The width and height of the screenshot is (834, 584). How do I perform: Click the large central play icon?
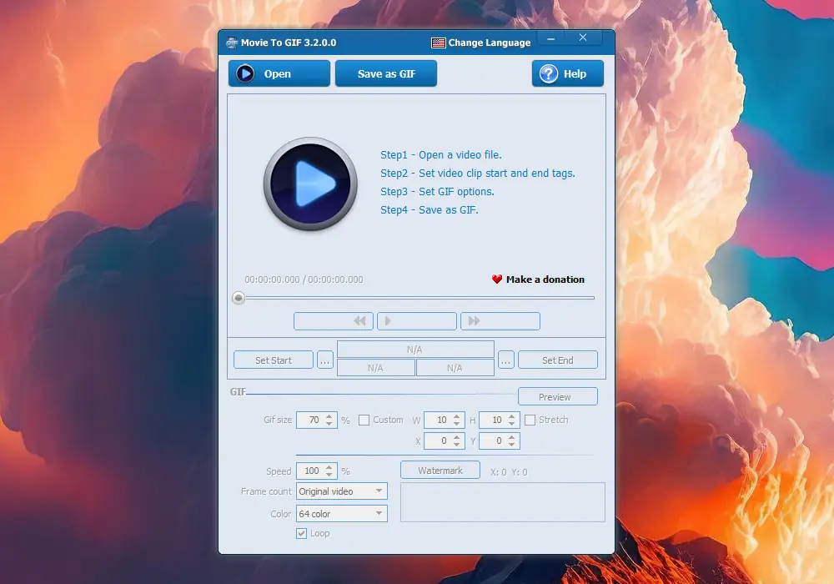click(x=309, y=184)
